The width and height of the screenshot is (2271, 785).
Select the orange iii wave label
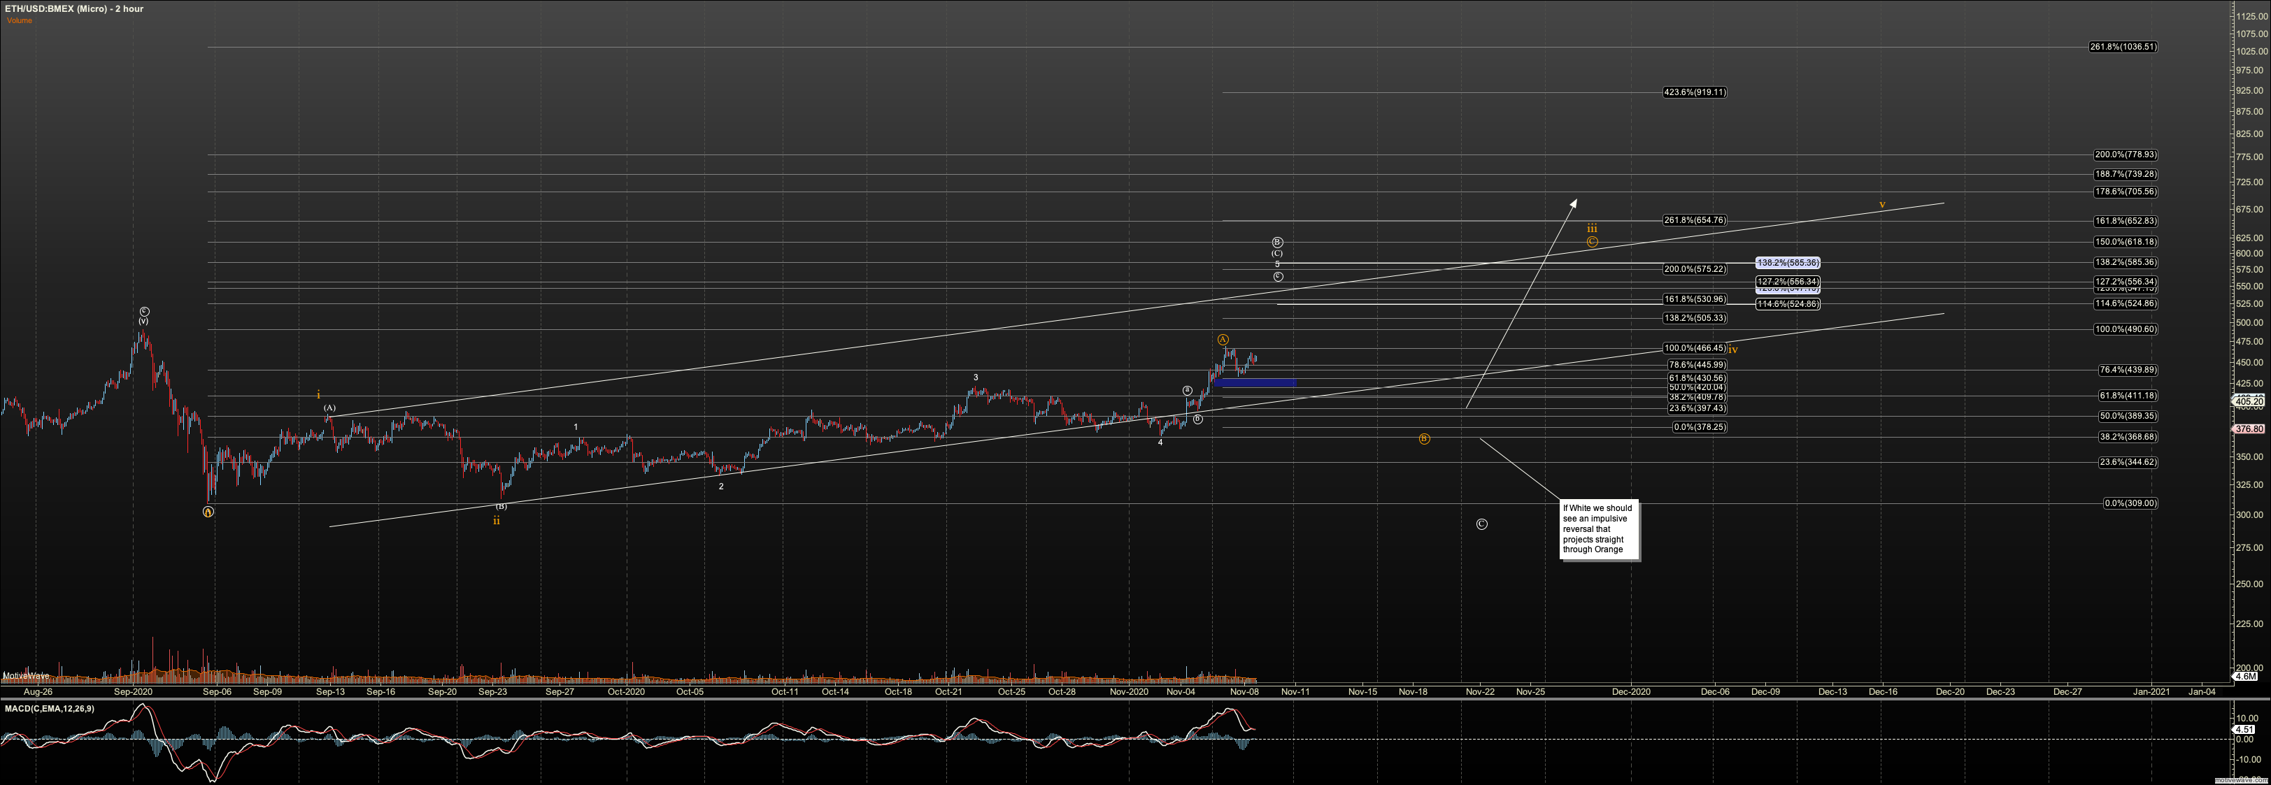click(x=1592, y=228)
